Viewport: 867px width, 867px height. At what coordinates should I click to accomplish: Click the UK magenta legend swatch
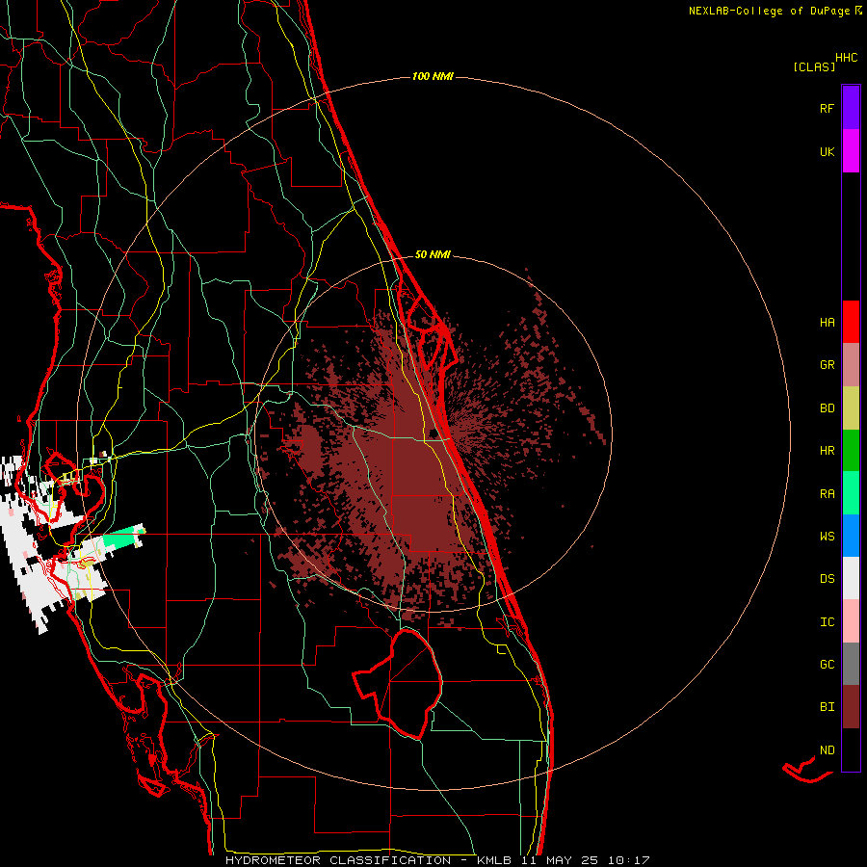pos(851,151)
